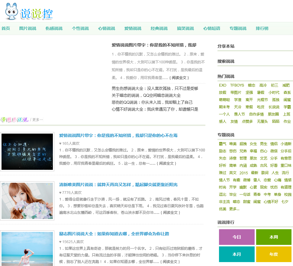Open link 悲伤的QQ说说：你从未入戏
The width and height of the screenshot is (293, 266).
152,102
